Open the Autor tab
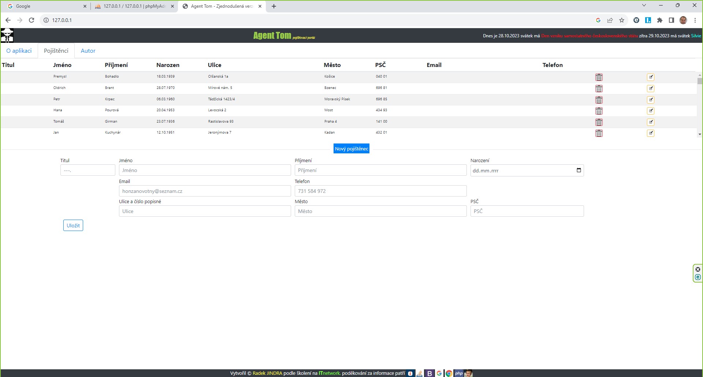Viewport: 703px width, 377px height. 88,51
